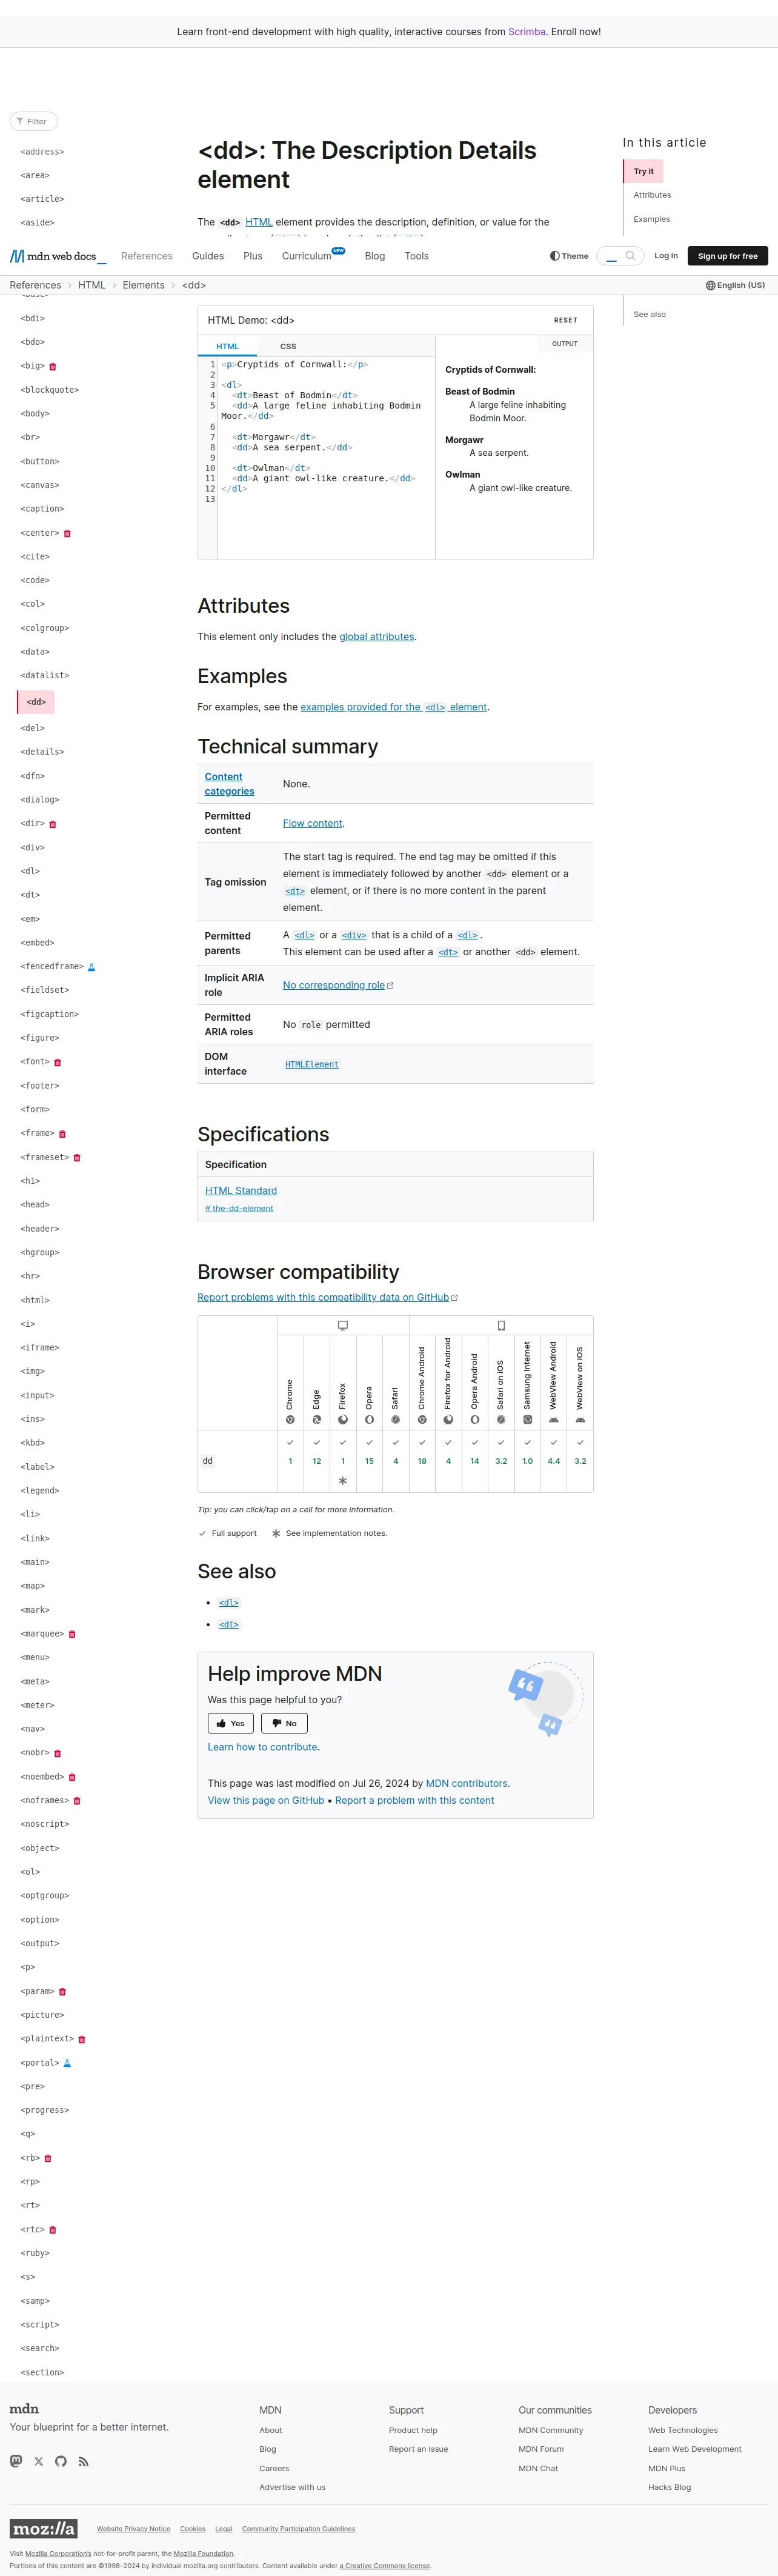778x2576 pixels.
Task: Click the WebView Android icon
Action: point(554,1420)
